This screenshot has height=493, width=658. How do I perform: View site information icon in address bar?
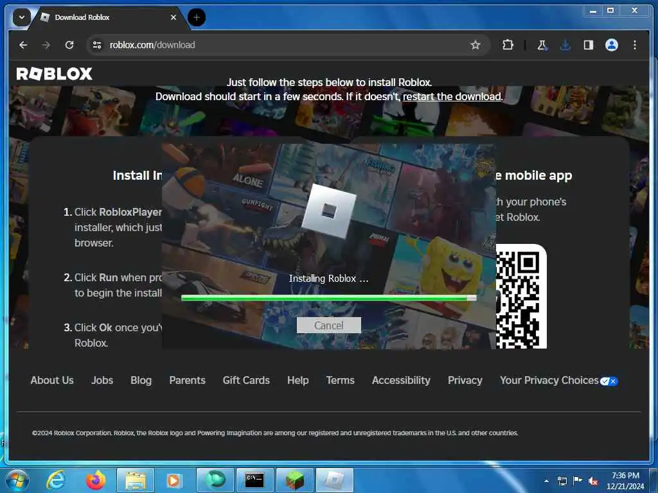click(x=97, y=45)
